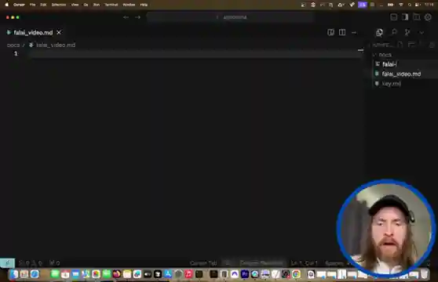This screenshot has height=282, width=438.
Task: Create a new folder in explorer
Action: coord(411,45)
